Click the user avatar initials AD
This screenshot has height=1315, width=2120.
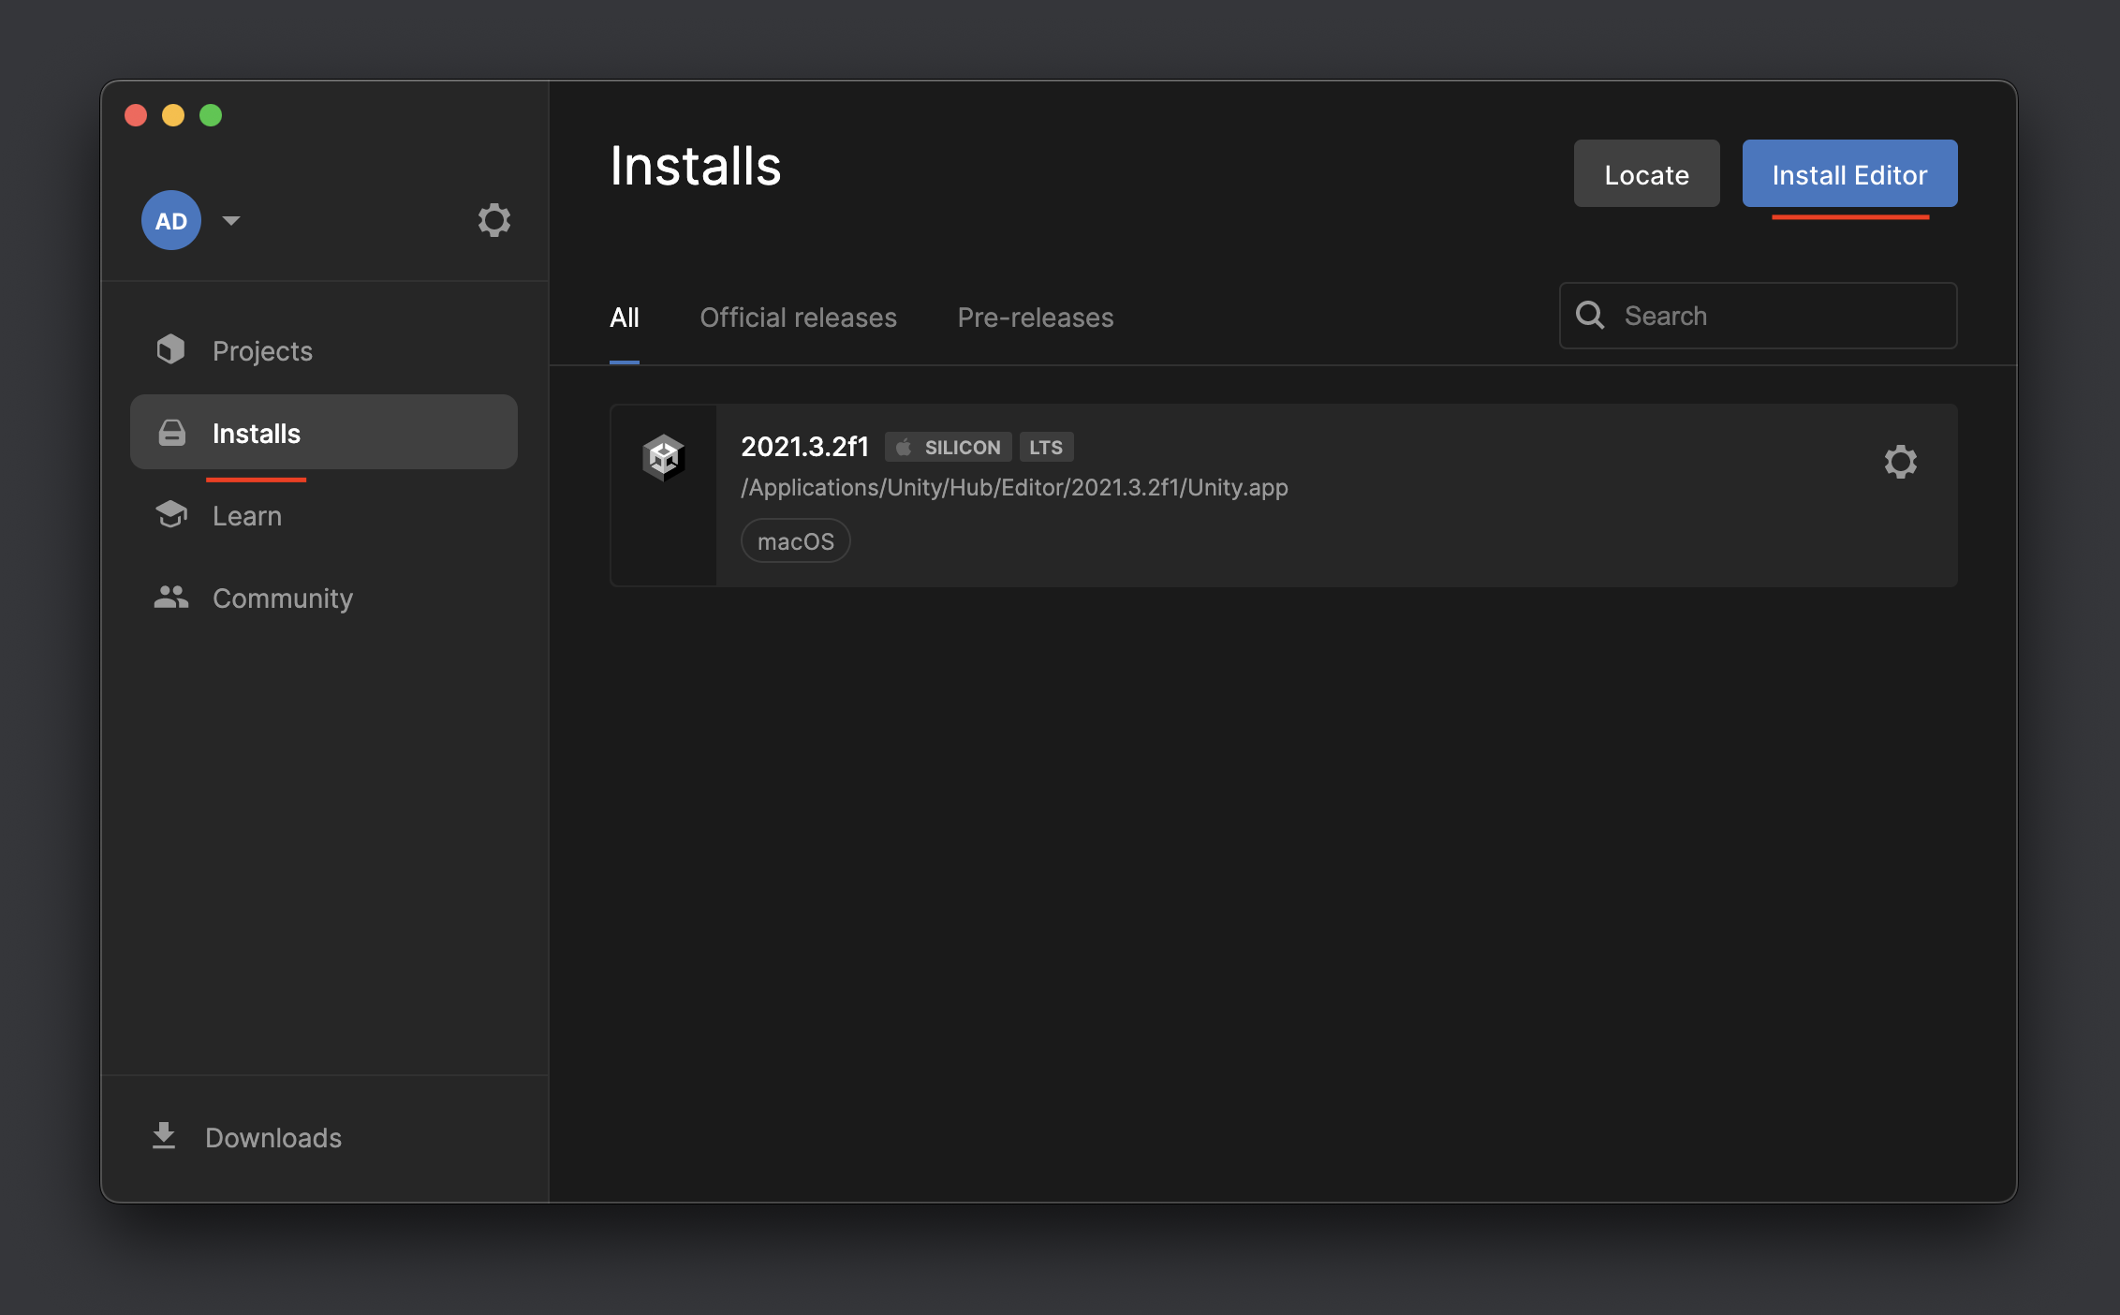click(x=169, y=220)
